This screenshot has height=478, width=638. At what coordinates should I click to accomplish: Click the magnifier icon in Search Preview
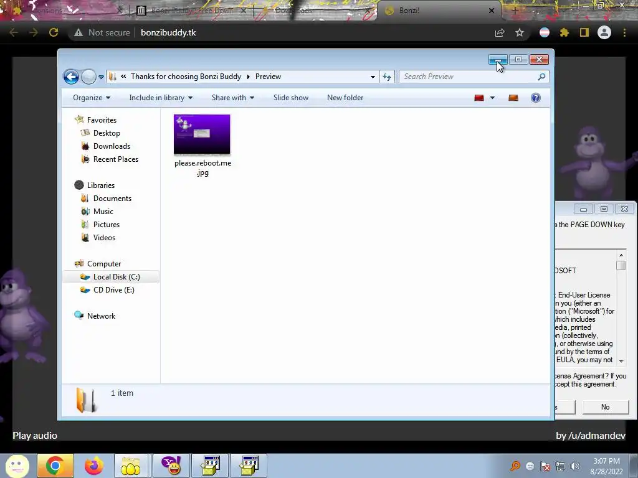coord(541,77)
